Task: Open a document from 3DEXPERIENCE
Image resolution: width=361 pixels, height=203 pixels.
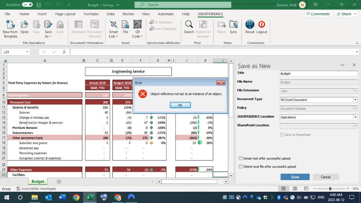Action: coord(24,27)
